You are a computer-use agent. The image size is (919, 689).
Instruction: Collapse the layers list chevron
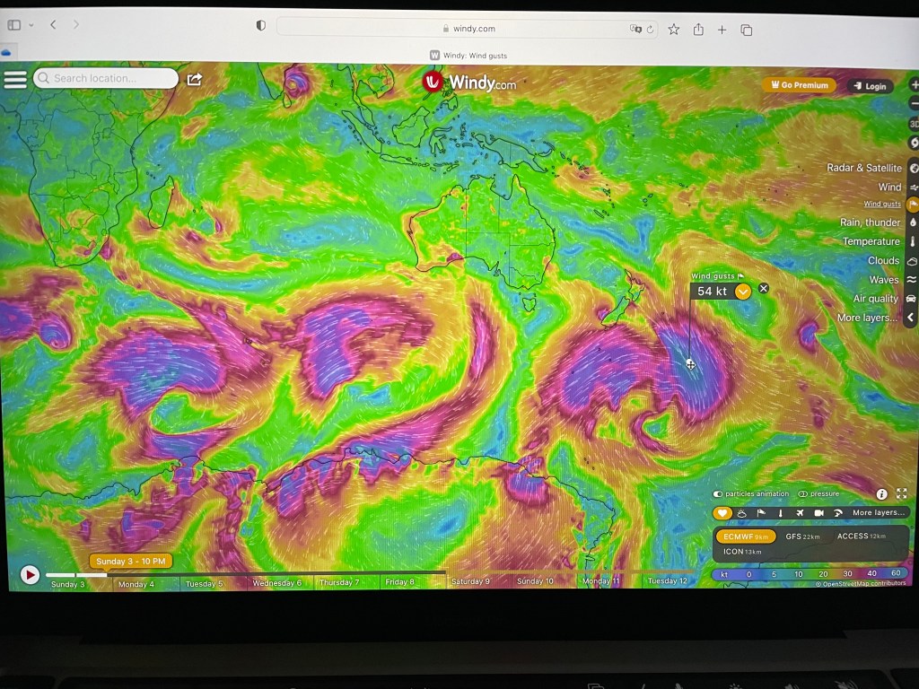(912, 318)
